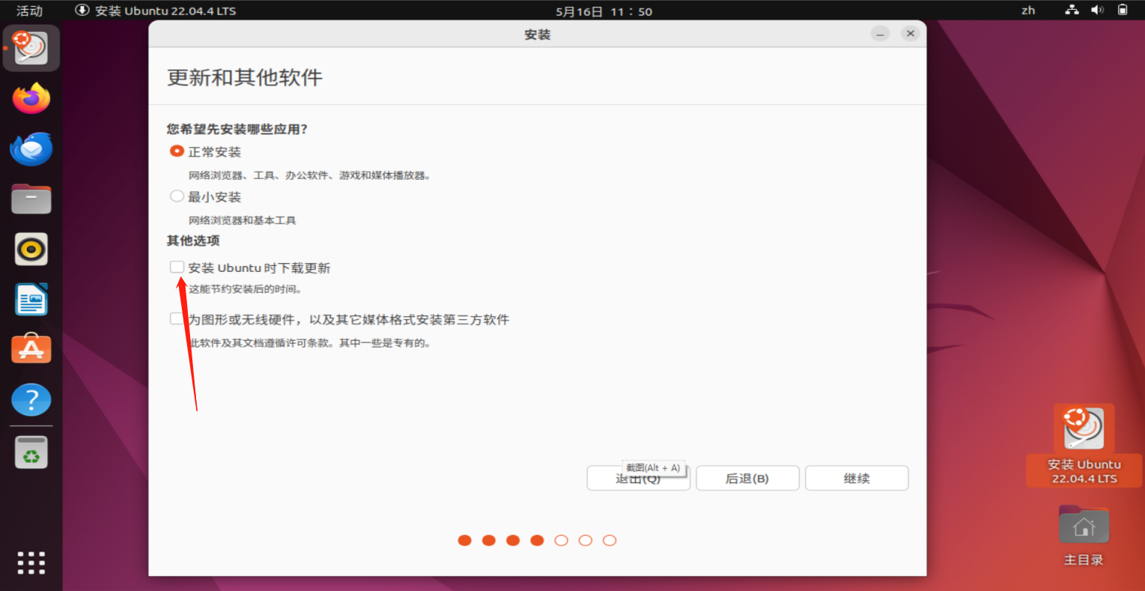The height and width of the screenshot is (591, 1145).
Task: Open Thunderbird mail from dock
Action: pos(31,148)
